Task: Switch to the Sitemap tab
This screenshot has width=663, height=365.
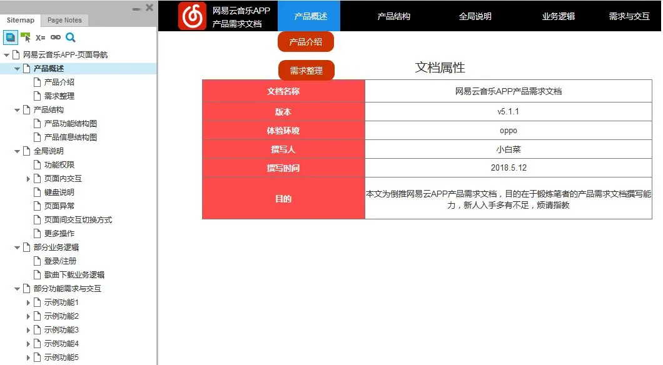Action: coord(20,20)
